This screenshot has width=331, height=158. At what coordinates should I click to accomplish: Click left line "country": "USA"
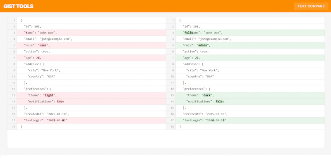[x=91, y=77]
